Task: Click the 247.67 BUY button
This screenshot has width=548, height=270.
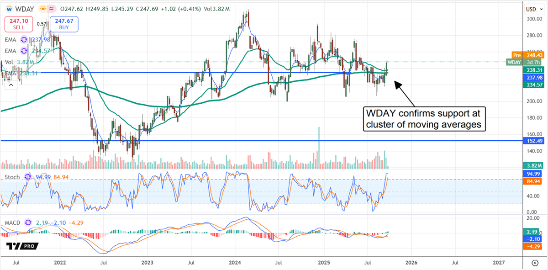Action: click(x=64, y=24)
